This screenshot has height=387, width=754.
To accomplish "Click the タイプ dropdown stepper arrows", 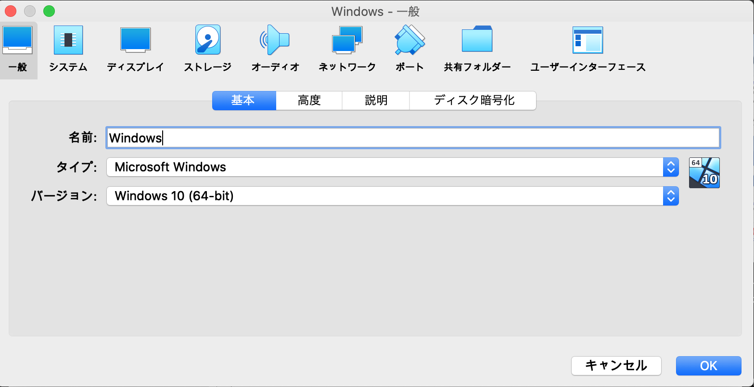I will [672, 167].
